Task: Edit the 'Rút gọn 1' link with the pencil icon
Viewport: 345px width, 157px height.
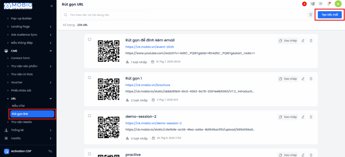Action: 303,79
